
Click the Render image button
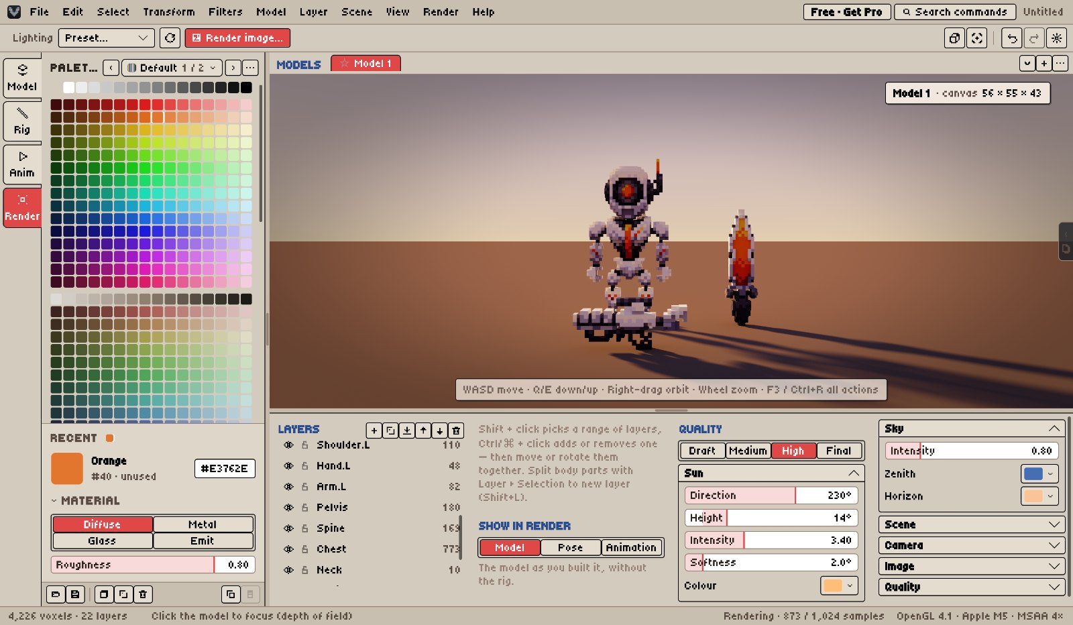click(x=237, y=38)
